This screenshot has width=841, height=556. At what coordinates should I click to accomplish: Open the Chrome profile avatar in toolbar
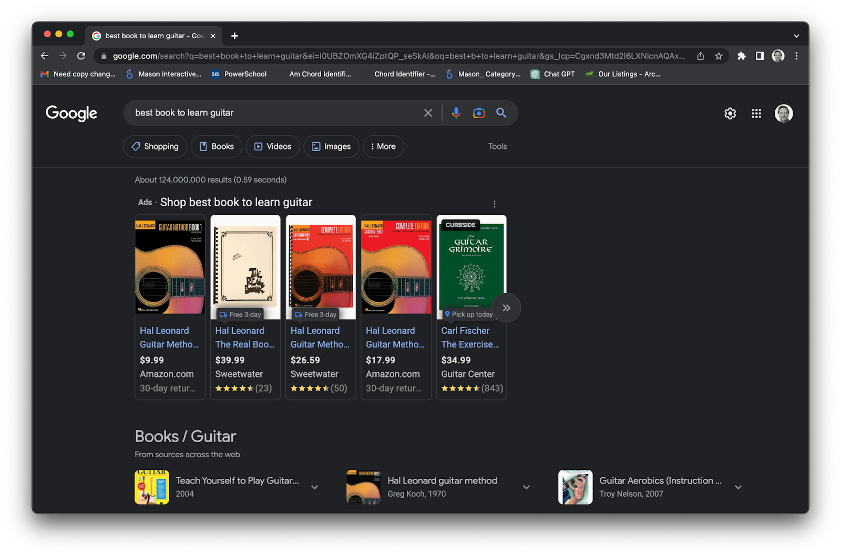[x=778, y=56]
